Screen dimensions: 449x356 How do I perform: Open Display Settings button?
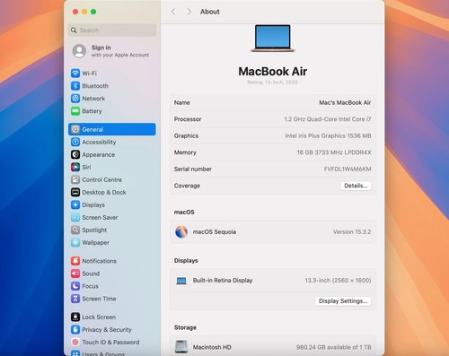point(343,301)
